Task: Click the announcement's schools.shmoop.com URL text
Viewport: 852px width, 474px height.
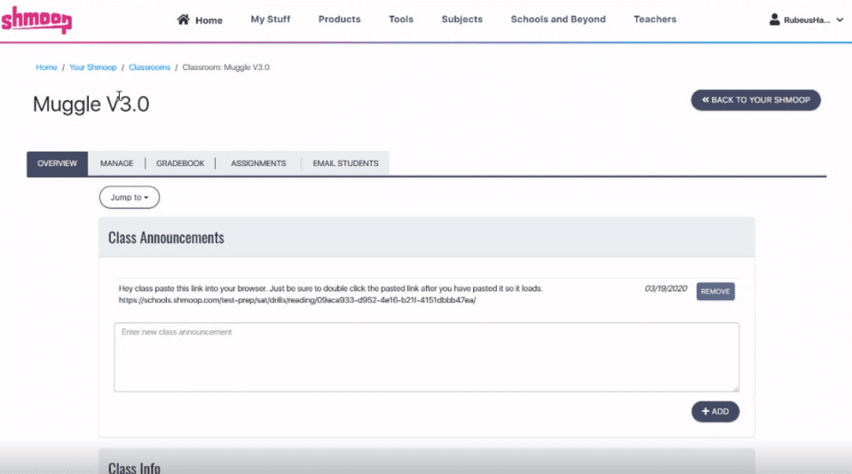Action: [297, 300]
